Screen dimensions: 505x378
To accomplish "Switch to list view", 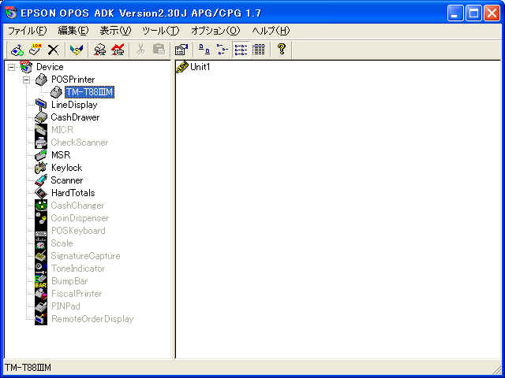I will click(241, 50).
